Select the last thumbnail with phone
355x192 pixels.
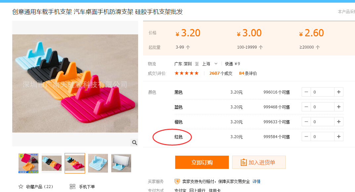click(121, 163)
